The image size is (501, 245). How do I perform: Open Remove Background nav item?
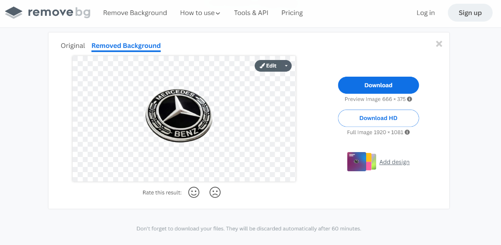(135, 13)
